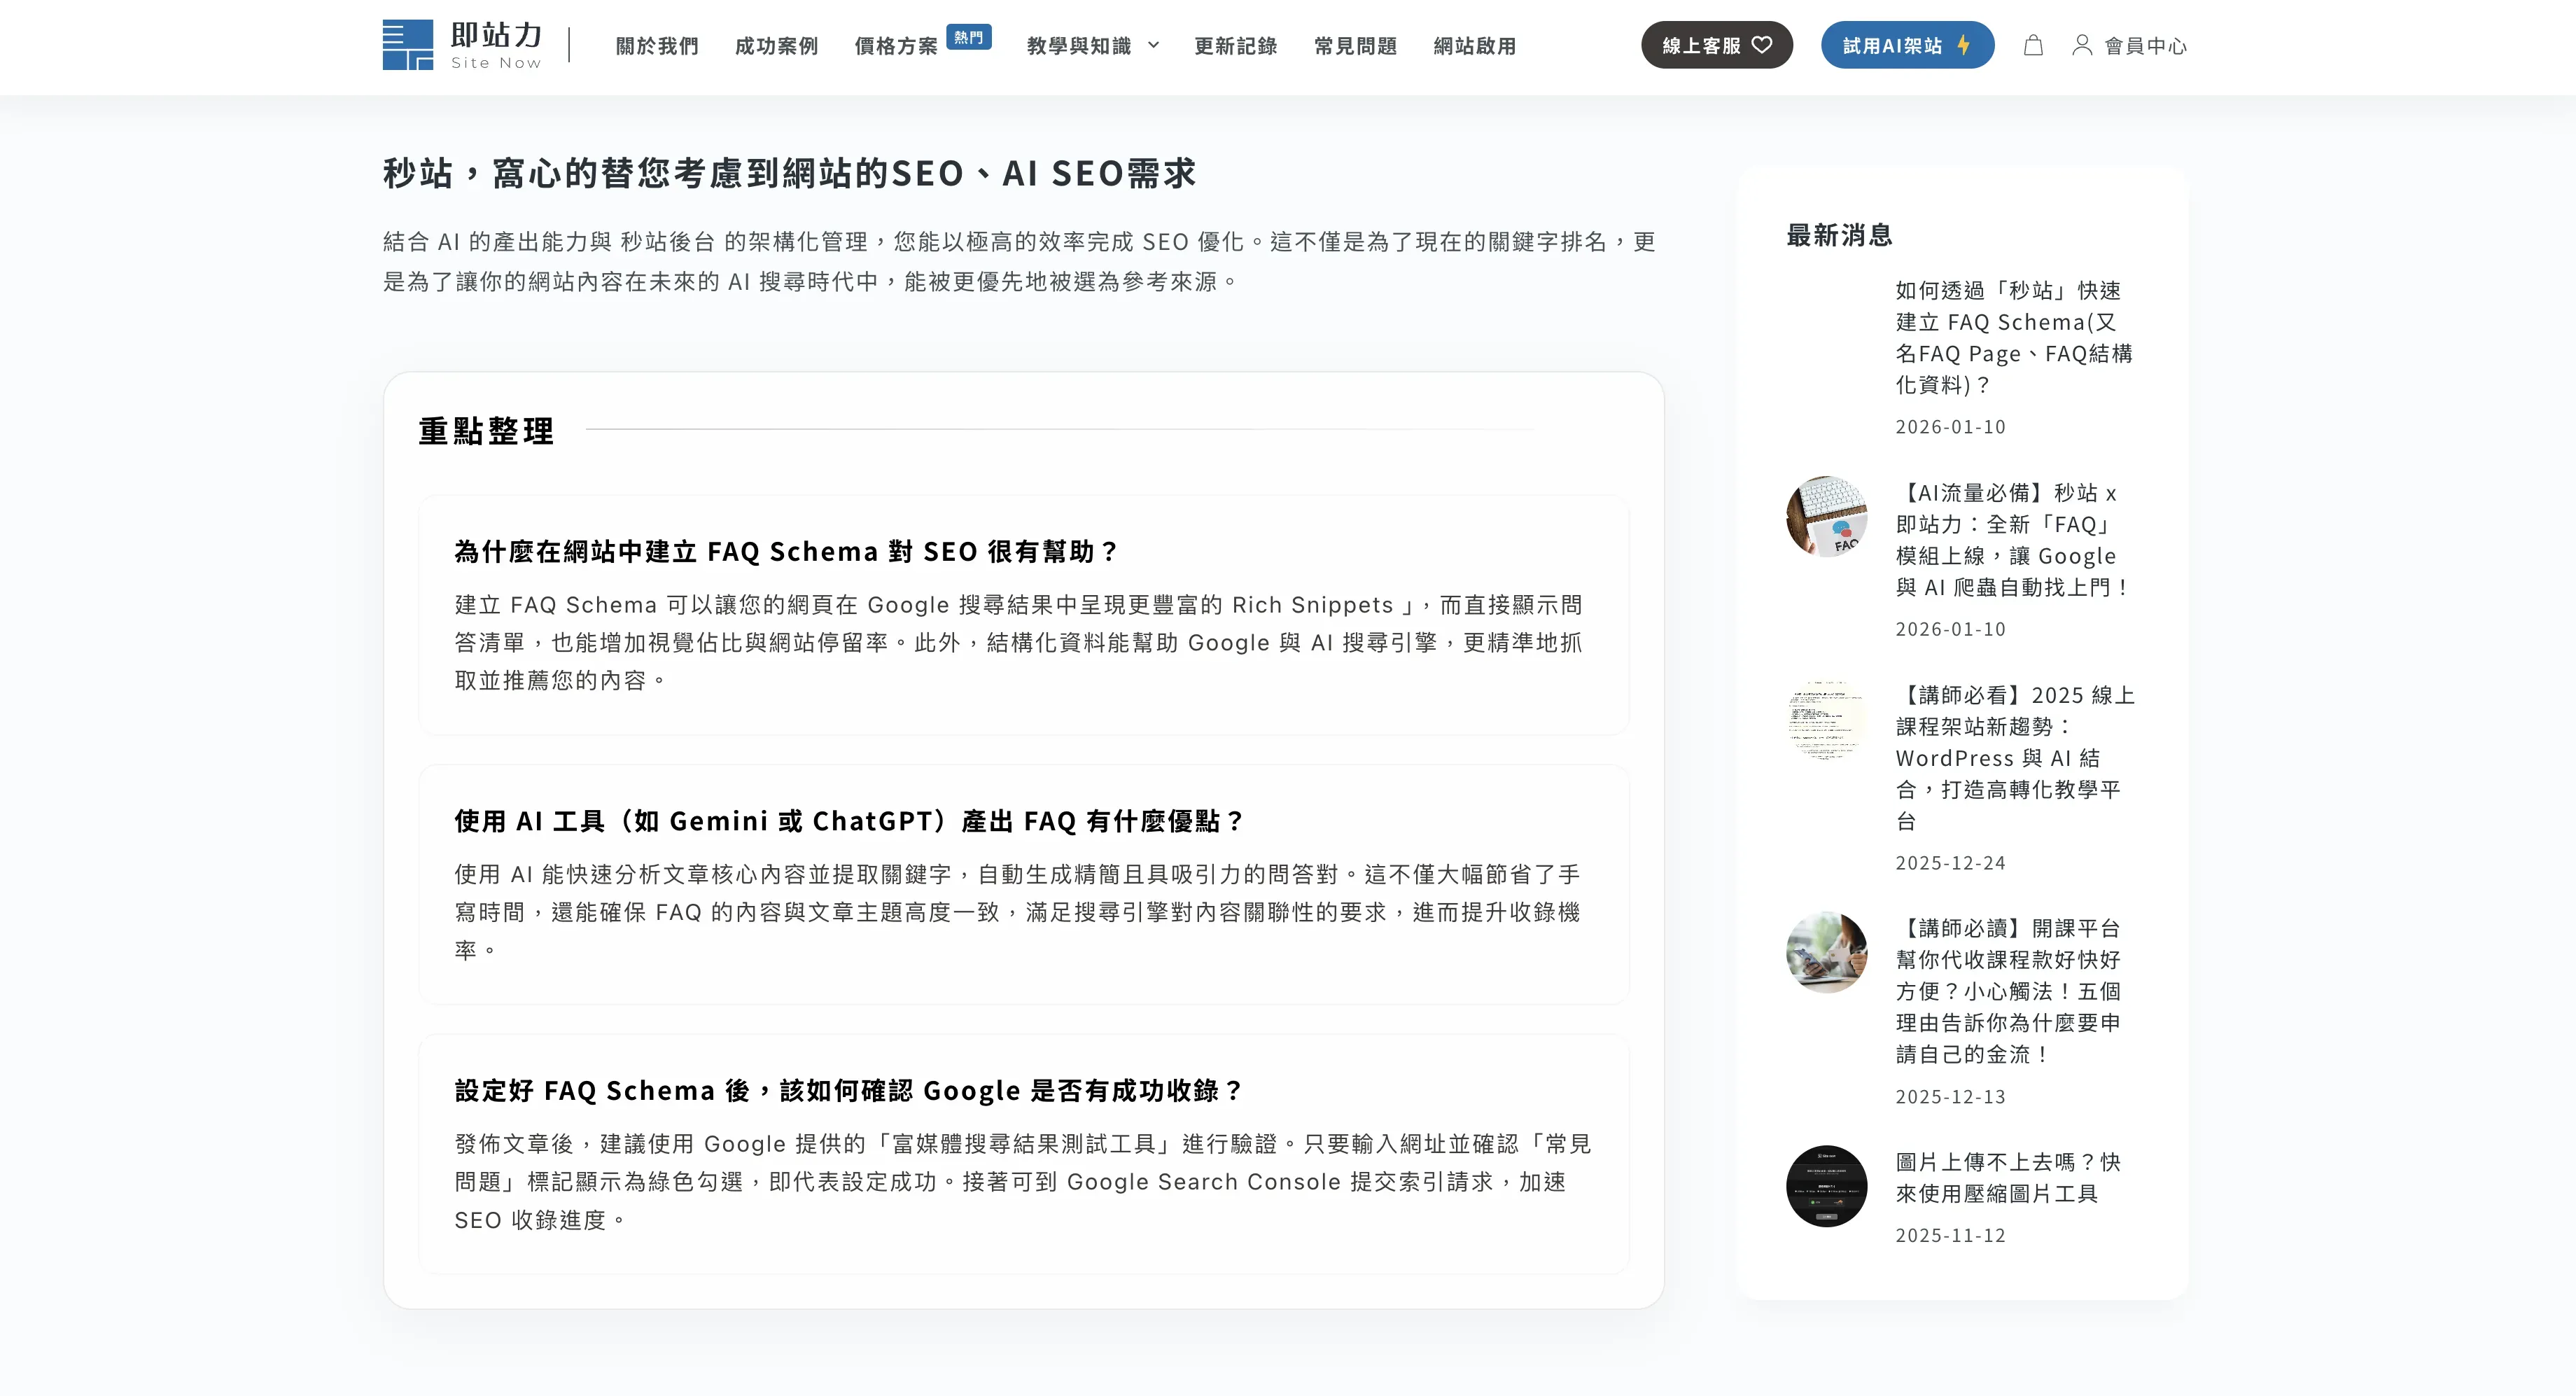Click the heart icon on 線上客服
Screen dimensions: 2576x1396
click(x=1762, y=45)
